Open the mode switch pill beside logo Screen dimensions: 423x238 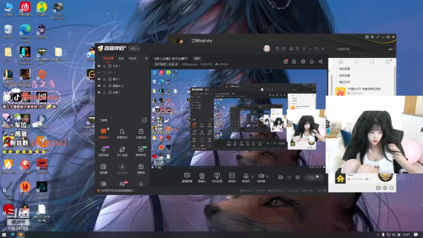(x=134, y=48)
